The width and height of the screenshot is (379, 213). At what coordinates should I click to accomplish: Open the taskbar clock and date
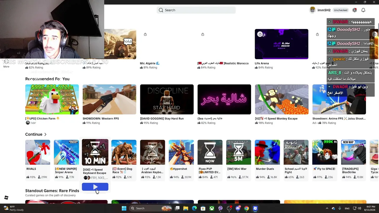(369, 208)
